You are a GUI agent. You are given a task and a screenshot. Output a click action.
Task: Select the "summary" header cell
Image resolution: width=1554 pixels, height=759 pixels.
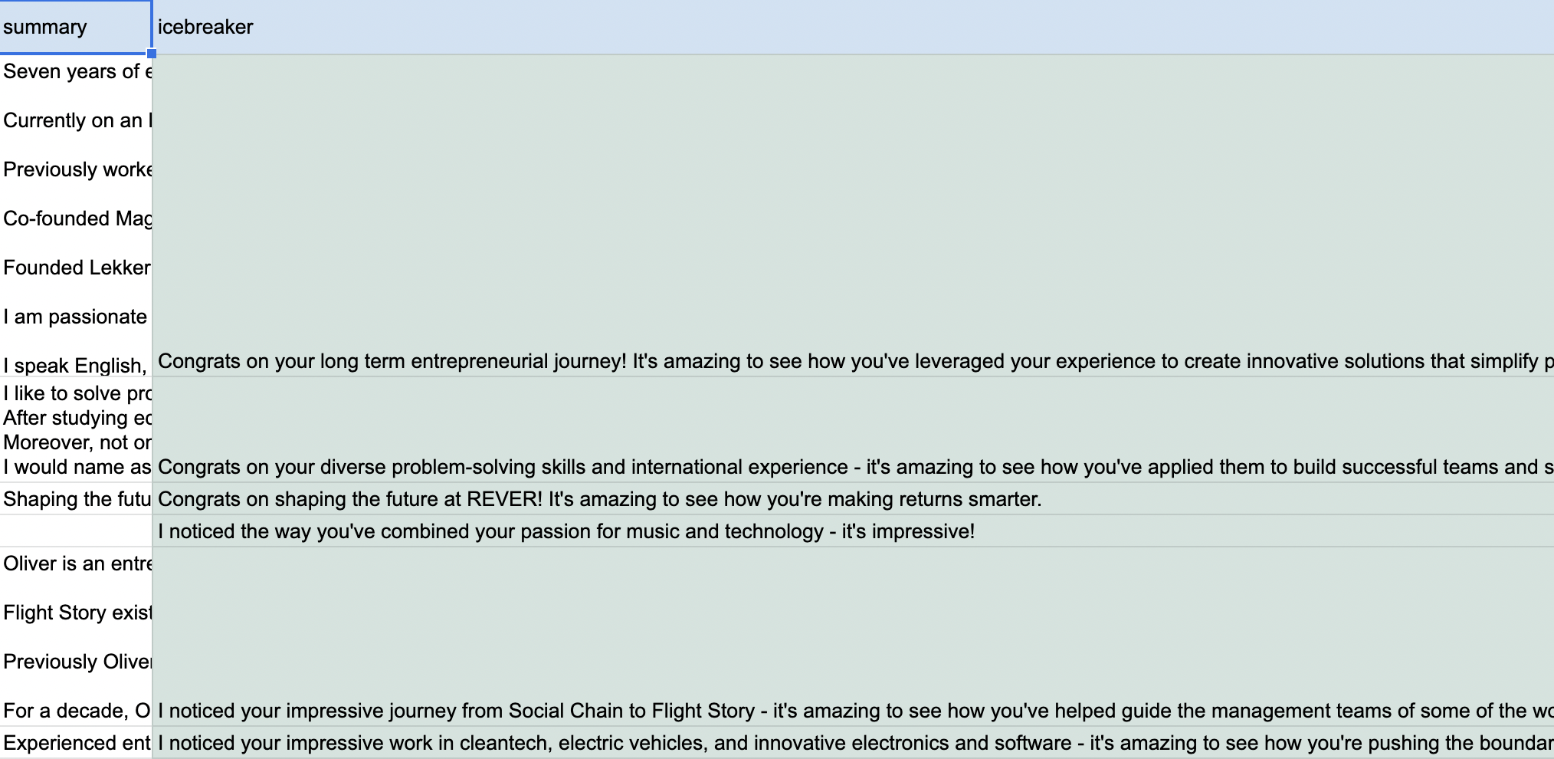(x=75, y=28)
